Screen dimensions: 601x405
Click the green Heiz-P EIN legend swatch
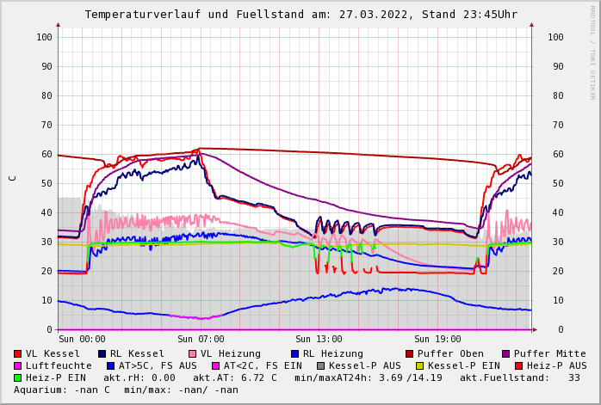point(18,377)
